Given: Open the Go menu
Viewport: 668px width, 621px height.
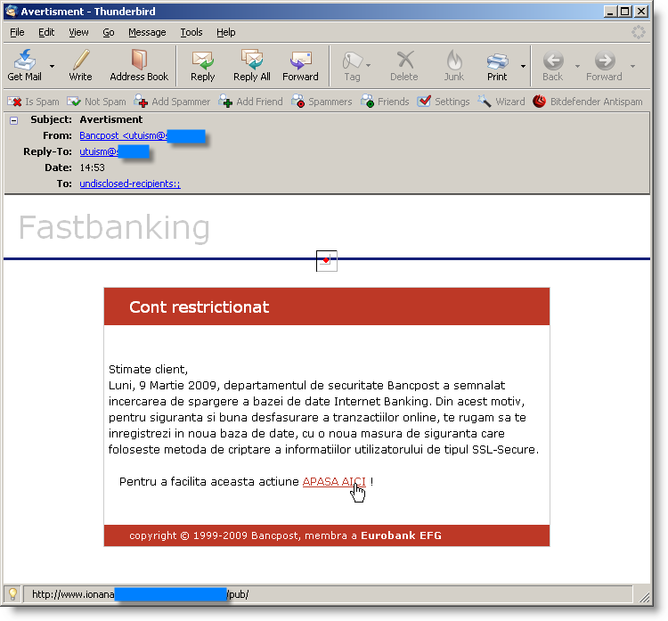Looking at the screenshot, I should coord(108,32).
